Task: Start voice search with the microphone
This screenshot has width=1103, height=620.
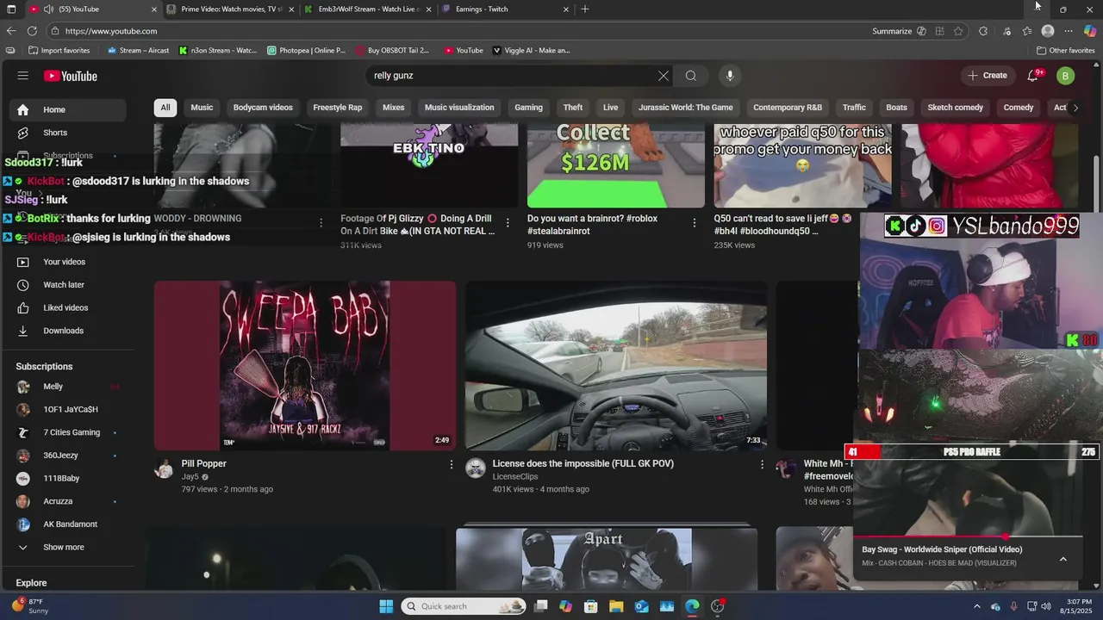Action: [730, 76]
